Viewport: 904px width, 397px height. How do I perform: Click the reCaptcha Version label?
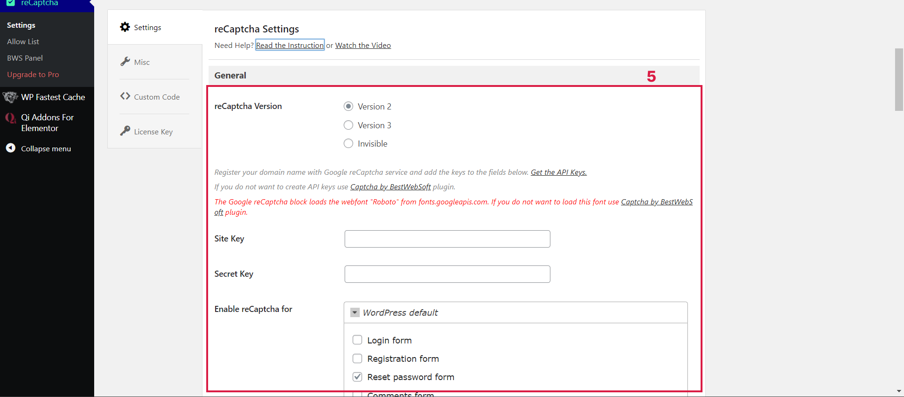tap(248, 106)
